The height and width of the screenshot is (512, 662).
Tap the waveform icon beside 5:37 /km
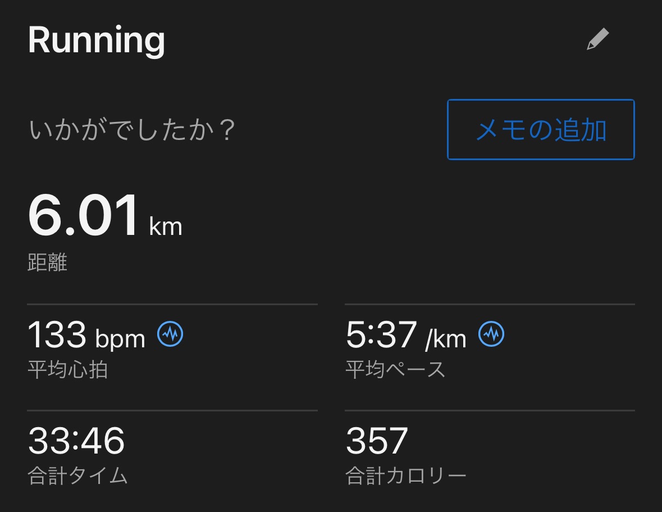(x=491, y=334)
